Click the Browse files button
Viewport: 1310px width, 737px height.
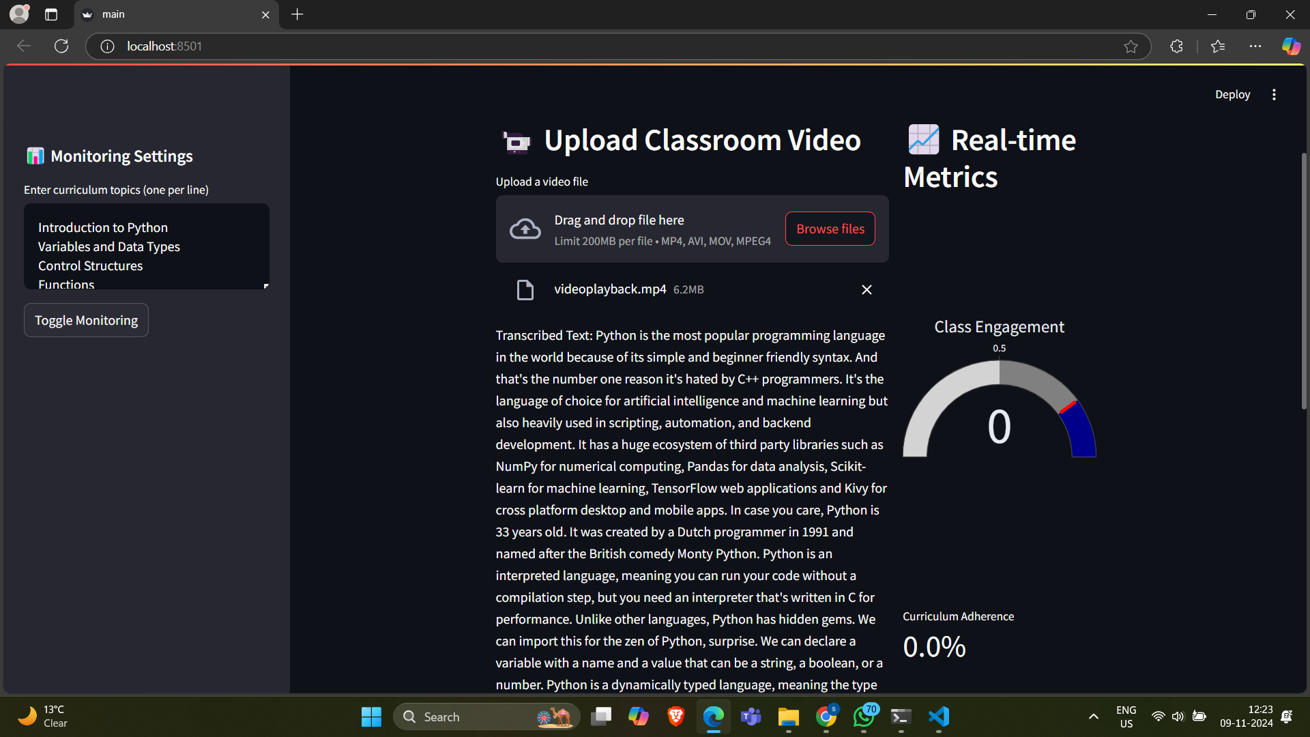[830, 229]
